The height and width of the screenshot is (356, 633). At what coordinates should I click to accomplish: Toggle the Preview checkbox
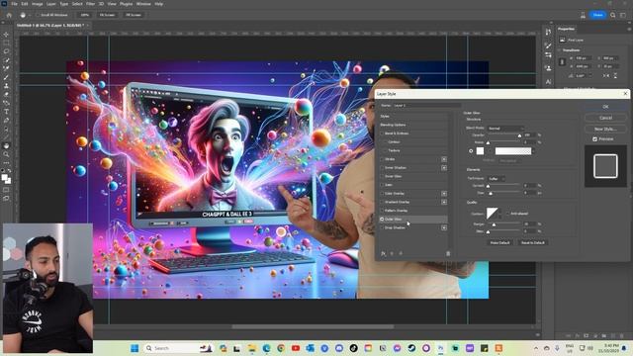click(x=594, y=138)
